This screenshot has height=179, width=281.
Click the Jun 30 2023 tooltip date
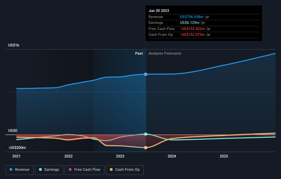159,11
